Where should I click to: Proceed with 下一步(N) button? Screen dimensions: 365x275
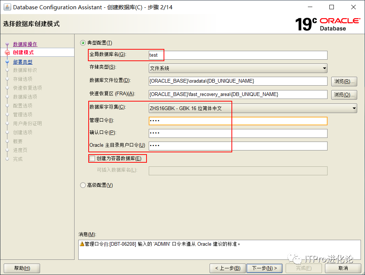click(x=264, y=268)
